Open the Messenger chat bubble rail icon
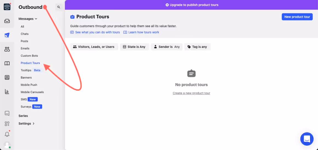The height and width of the screenshot is (150, 318). pos(7,113)
